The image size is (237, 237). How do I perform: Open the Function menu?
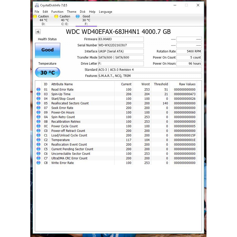pyautogui.click(x=57, y=11)
